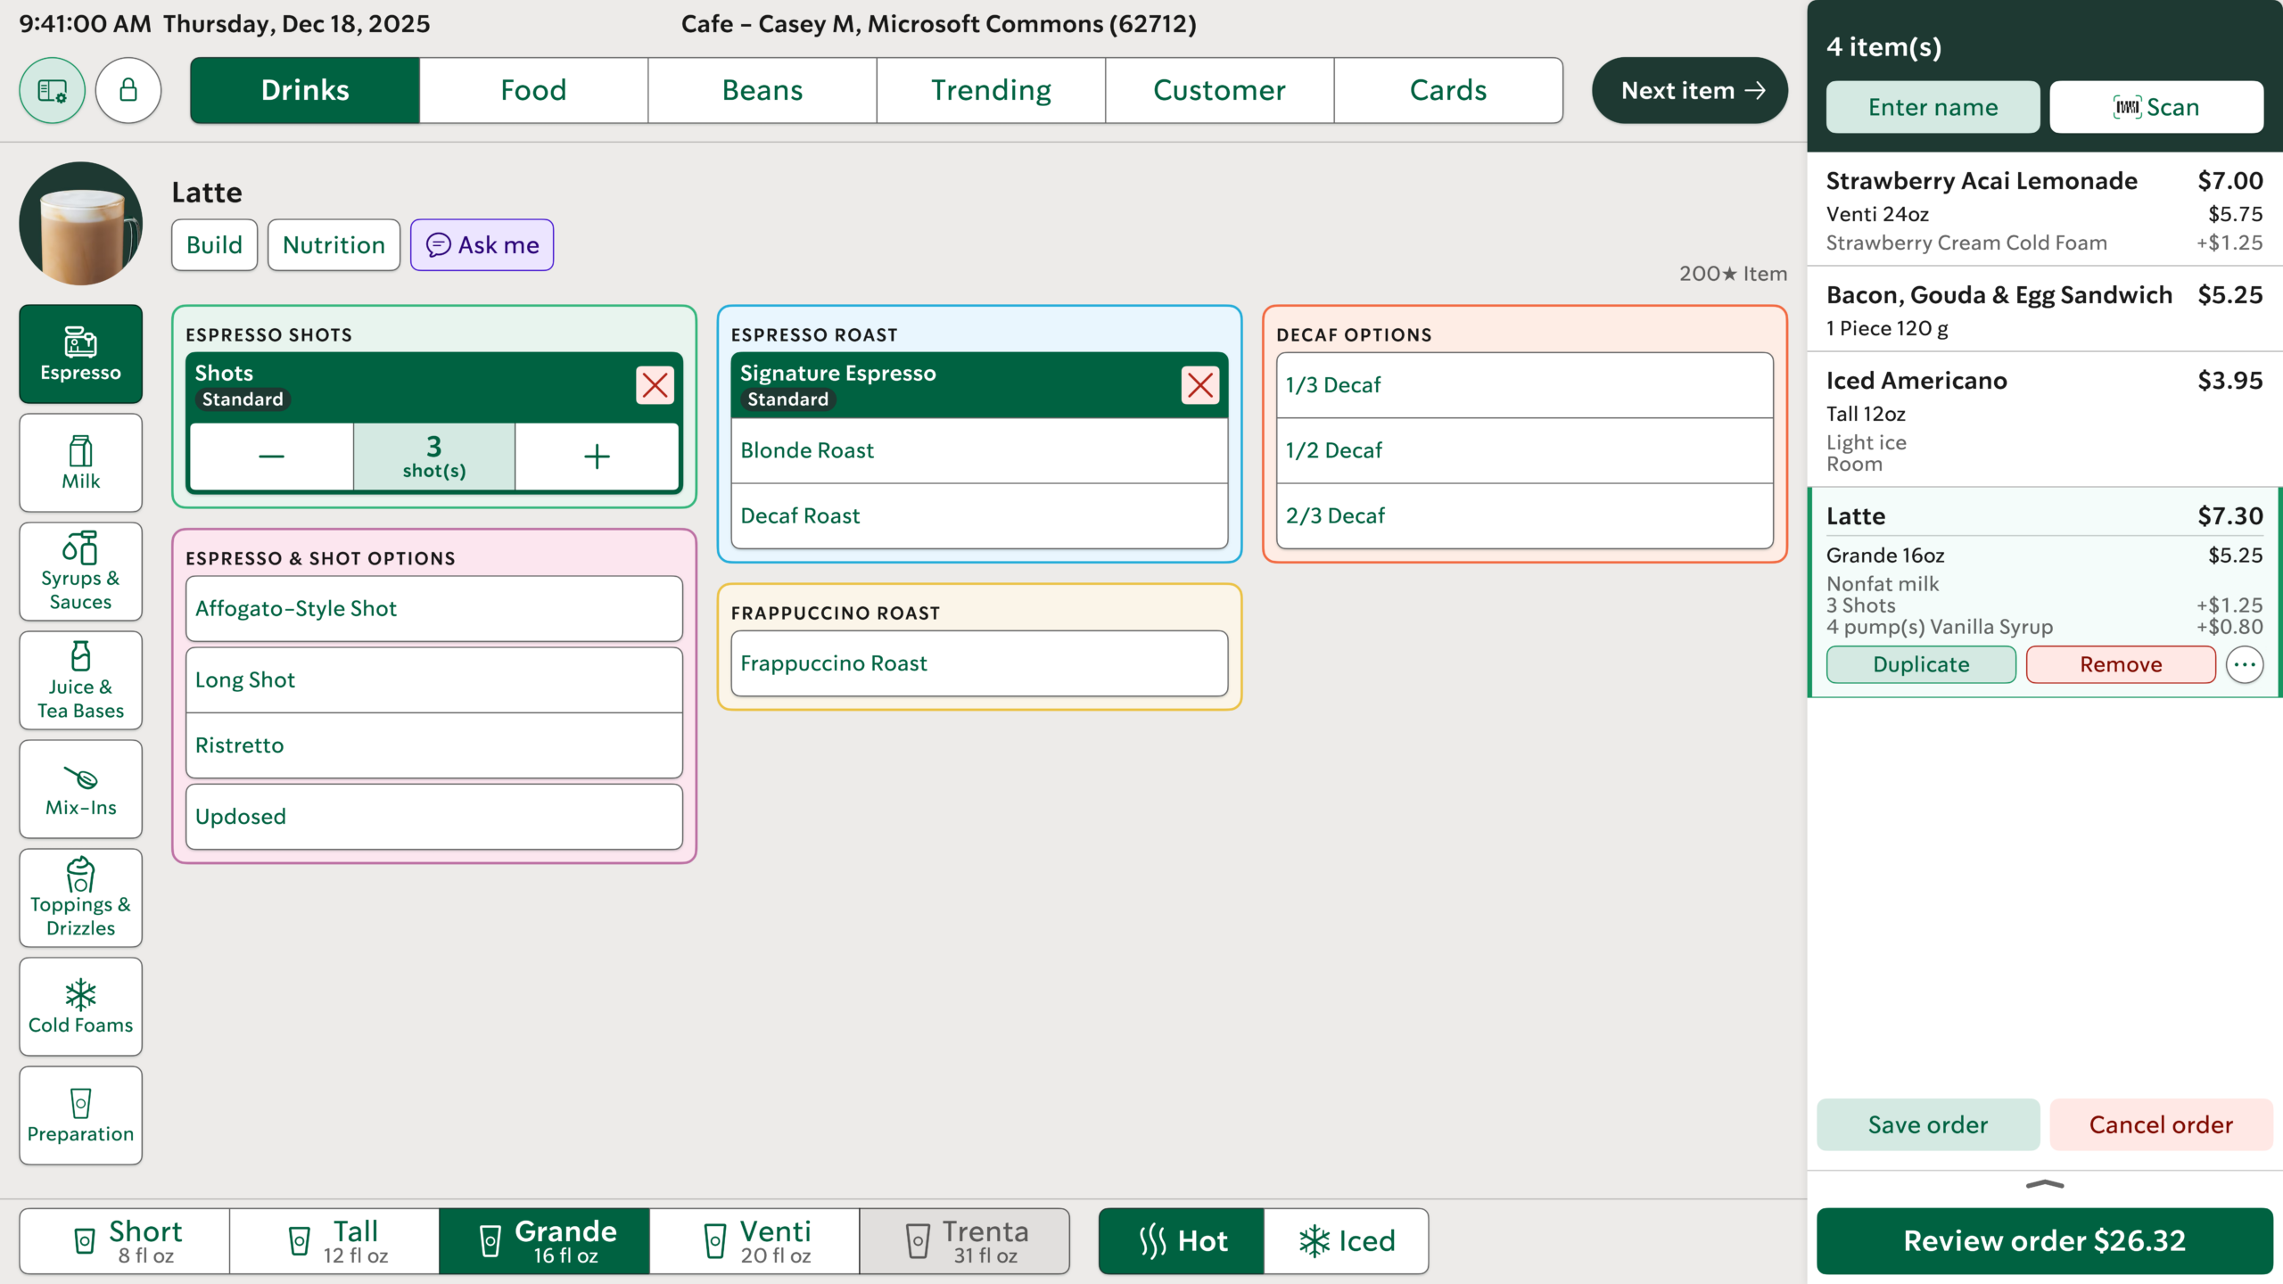Open more options for the Latte item
Viewport: 2283px width, 1284px height.
click(x=2245, y=664)
